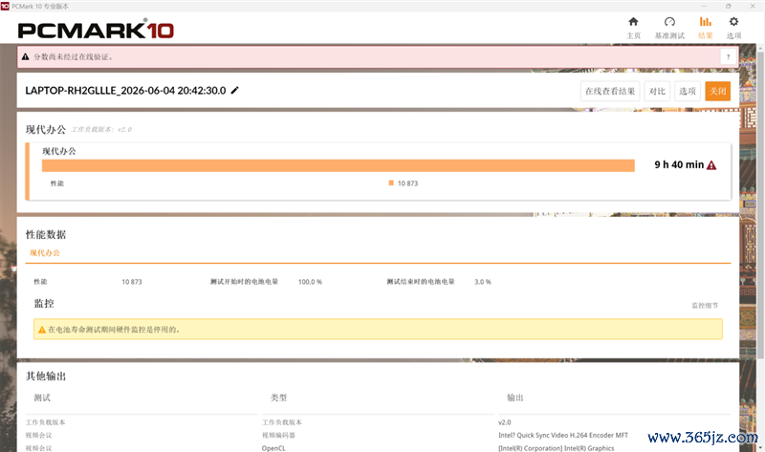Click the 类型 column header

tap(278, 398)
